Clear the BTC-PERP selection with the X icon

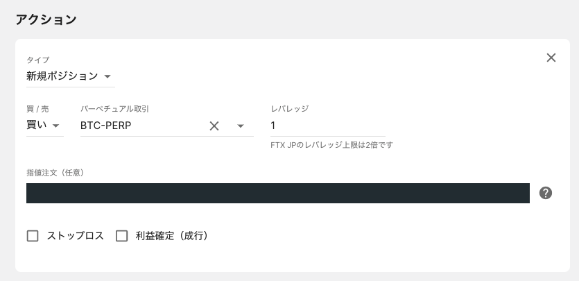pyautogui.click(x=214, y=126)
